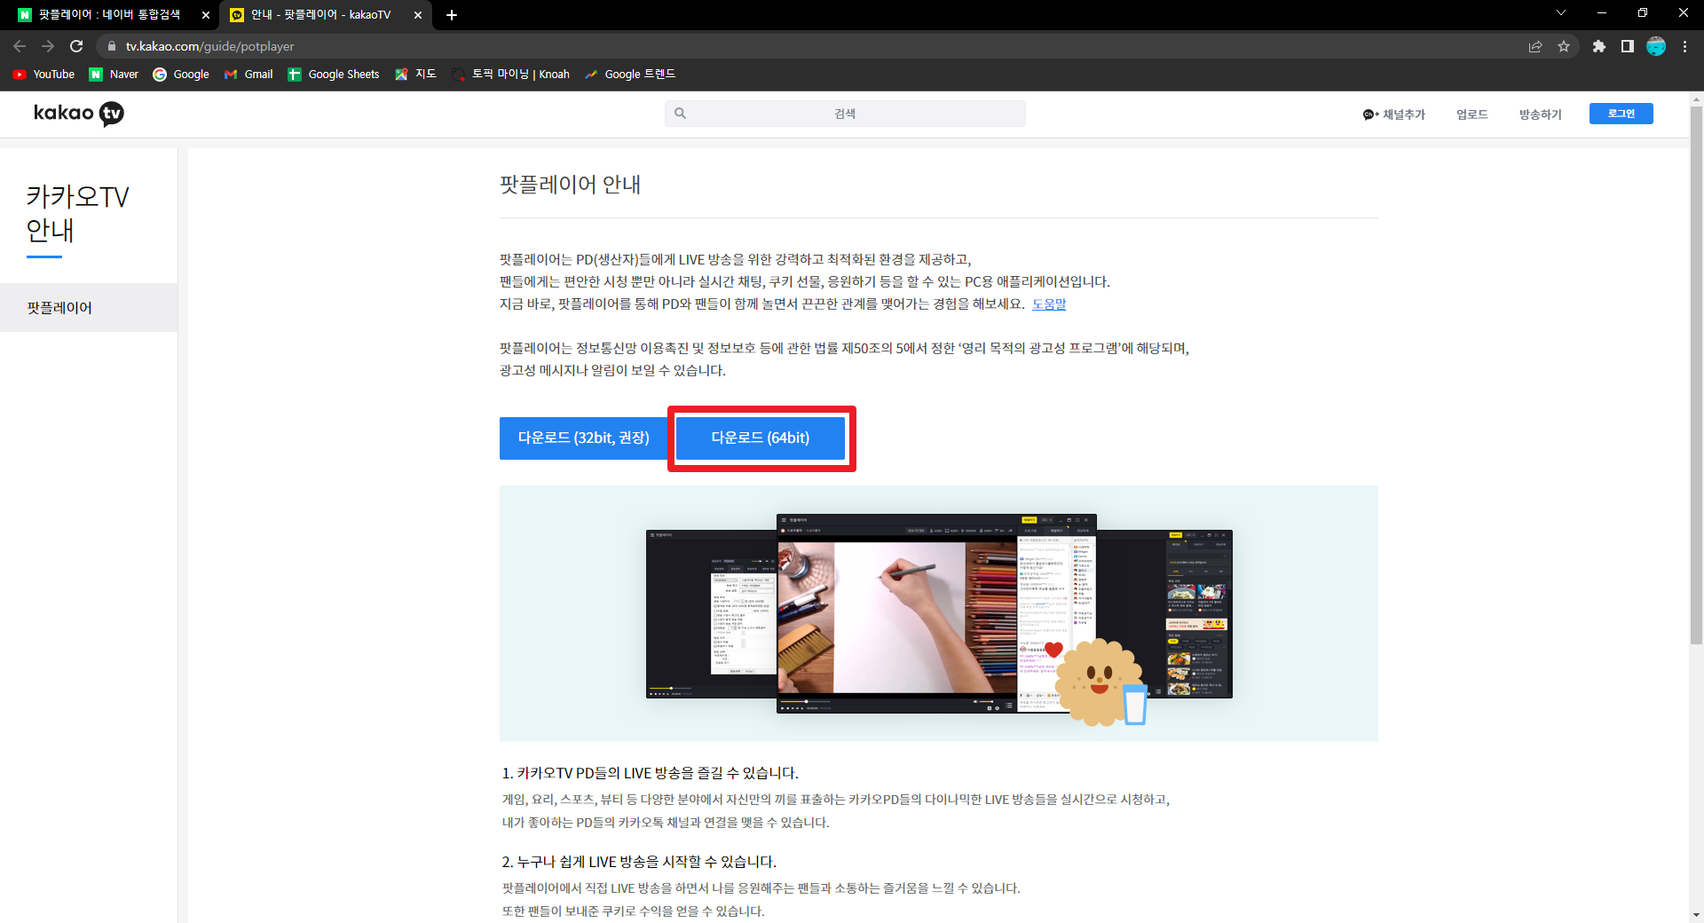Open the Google Sheets bookmark
Viewport: 1704px width, 923px height.
(334, 75)
